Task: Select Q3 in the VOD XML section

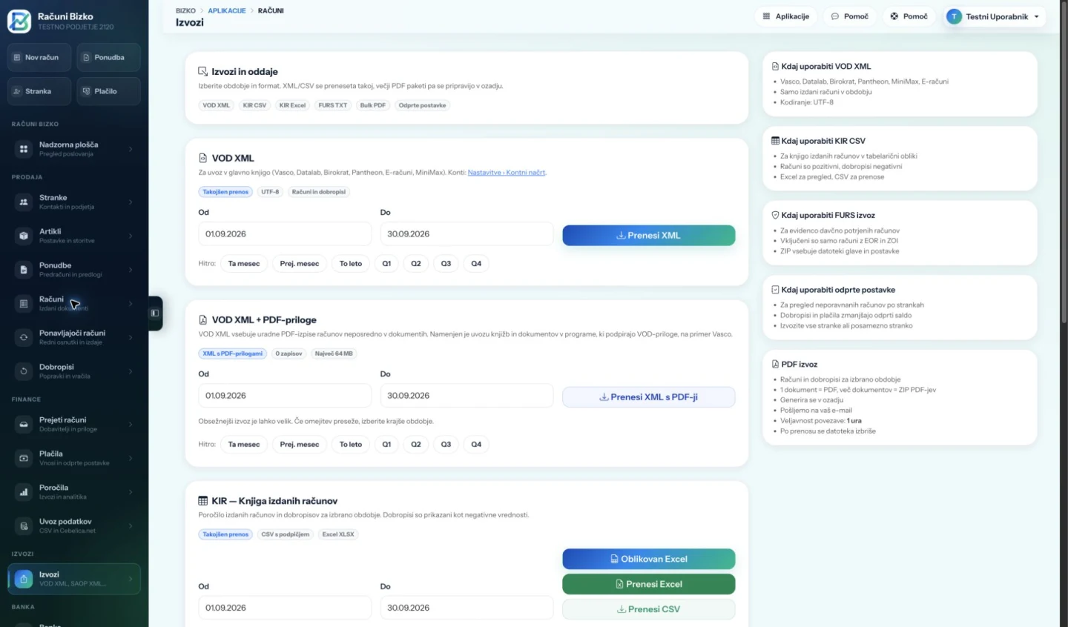Action: click(446, 263)
